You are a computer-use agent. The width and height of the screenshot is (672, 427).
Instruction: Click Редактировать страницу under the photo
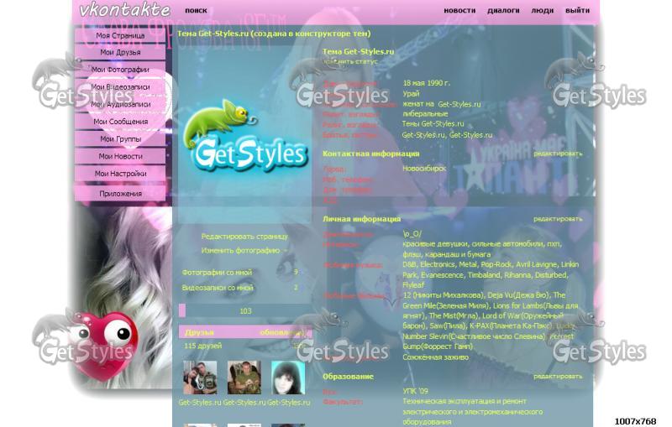[x=244, y=237]
